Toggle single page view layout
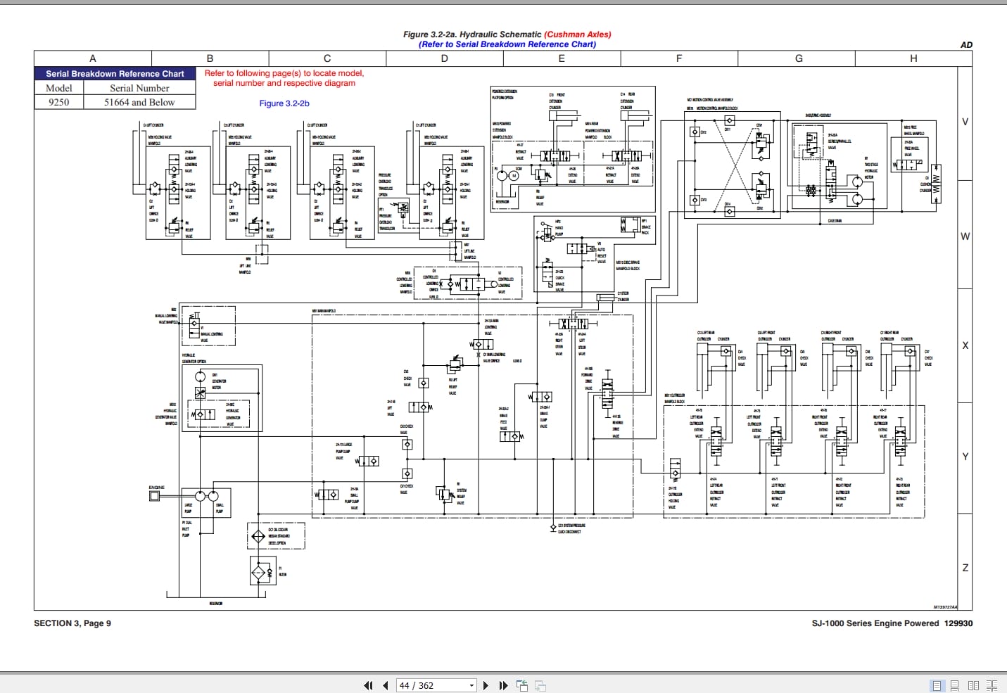The height and width of the screenshot is (693, 1007). (x=937, y=685)
